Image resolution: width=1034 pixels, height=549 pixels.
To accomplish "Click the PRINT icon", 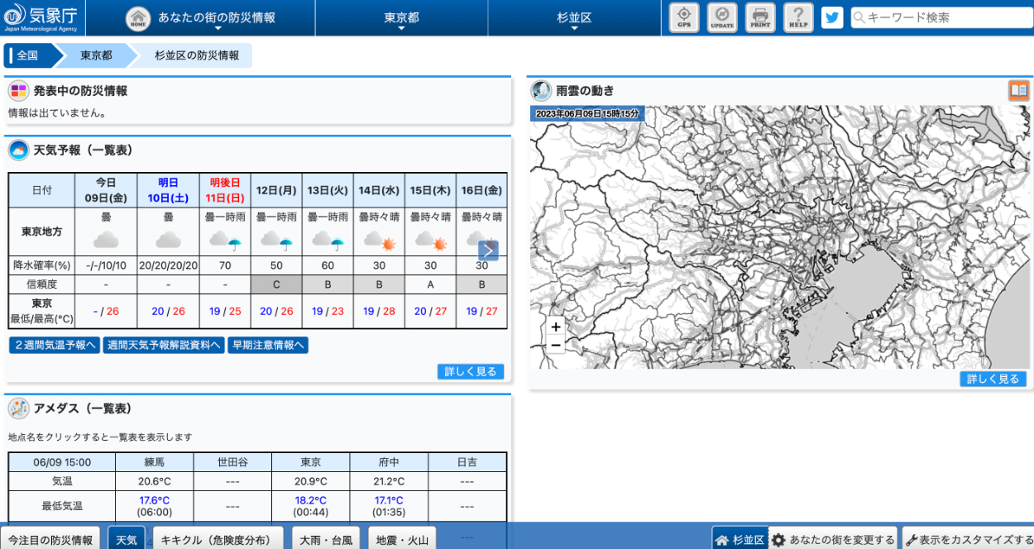I will click(x=760, y=17).
